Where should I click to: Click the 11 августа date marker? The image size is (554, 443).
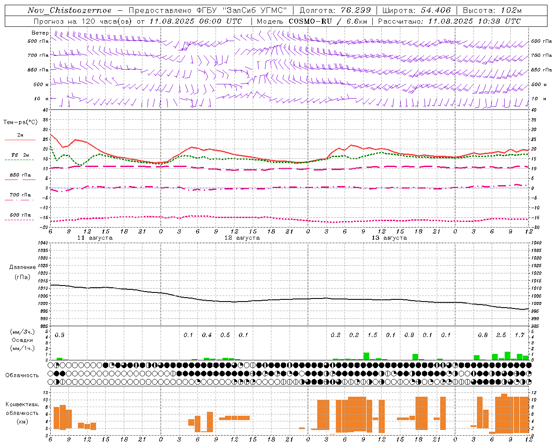[95, 238]
